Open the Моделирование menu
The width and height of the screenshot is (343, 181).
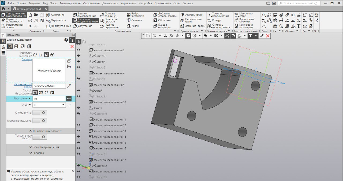click(x=70, y=3)
